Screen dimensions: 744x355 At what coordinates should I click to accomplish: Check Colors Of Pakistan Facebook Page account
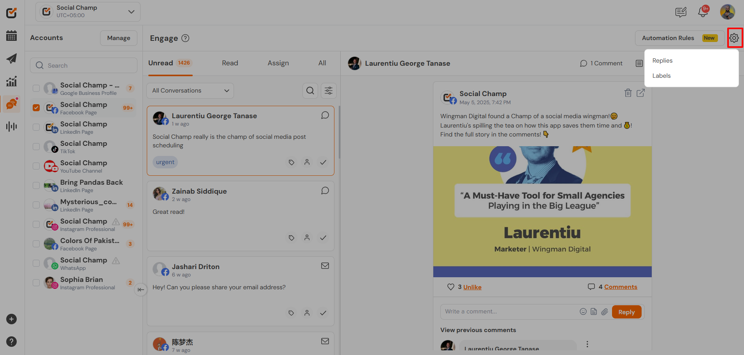[x=36, y=244]
